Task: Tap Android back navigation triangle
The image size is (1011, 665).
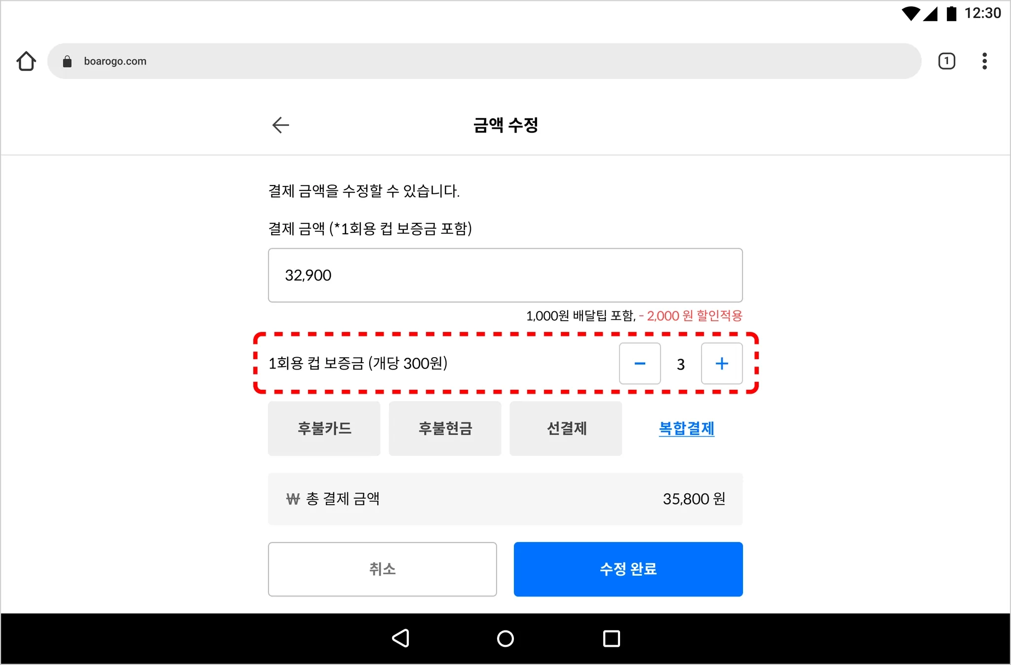Action: 400,638
